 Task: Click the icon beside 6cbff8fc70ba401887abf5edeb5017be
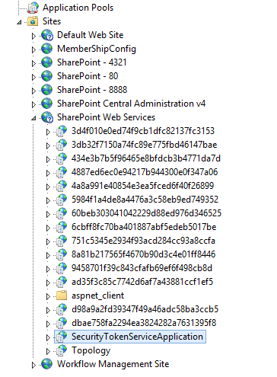tap(62, 227)
